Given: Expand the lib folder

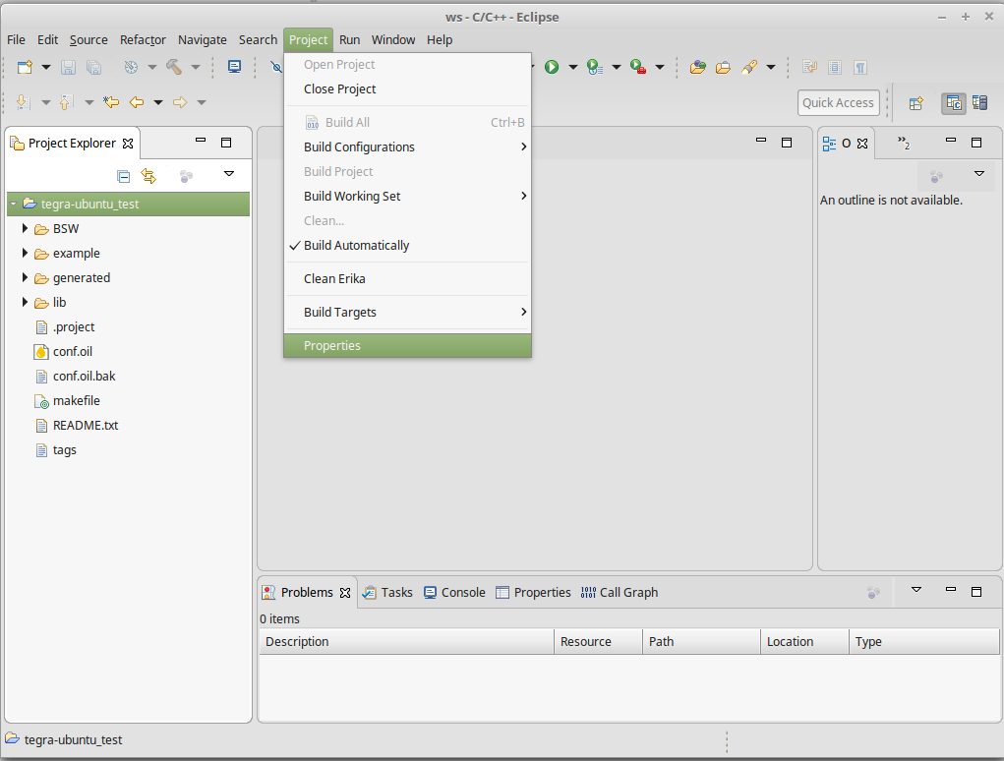Looking at the screenshot, I should [x=25, y=302].
